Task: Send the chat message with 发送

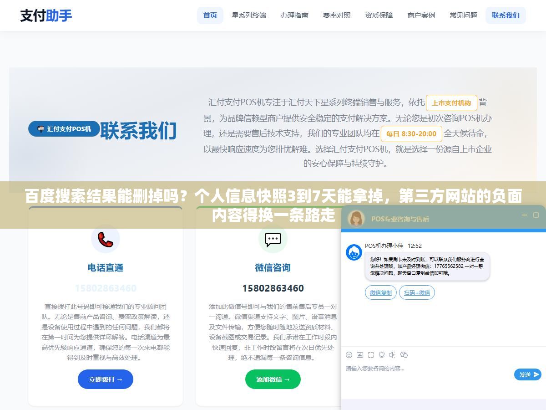Action: [528, 374]
